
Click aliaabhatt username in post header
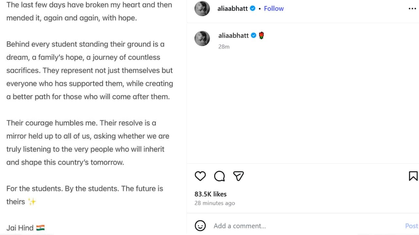click(233, 9)
